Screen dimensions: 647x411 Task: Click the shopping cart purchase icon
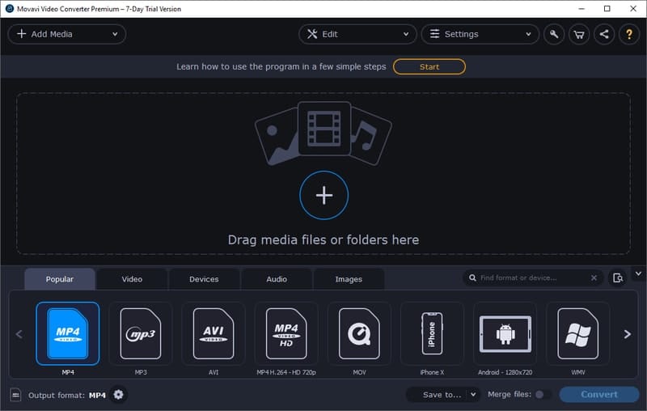click(x=579, y=34)
